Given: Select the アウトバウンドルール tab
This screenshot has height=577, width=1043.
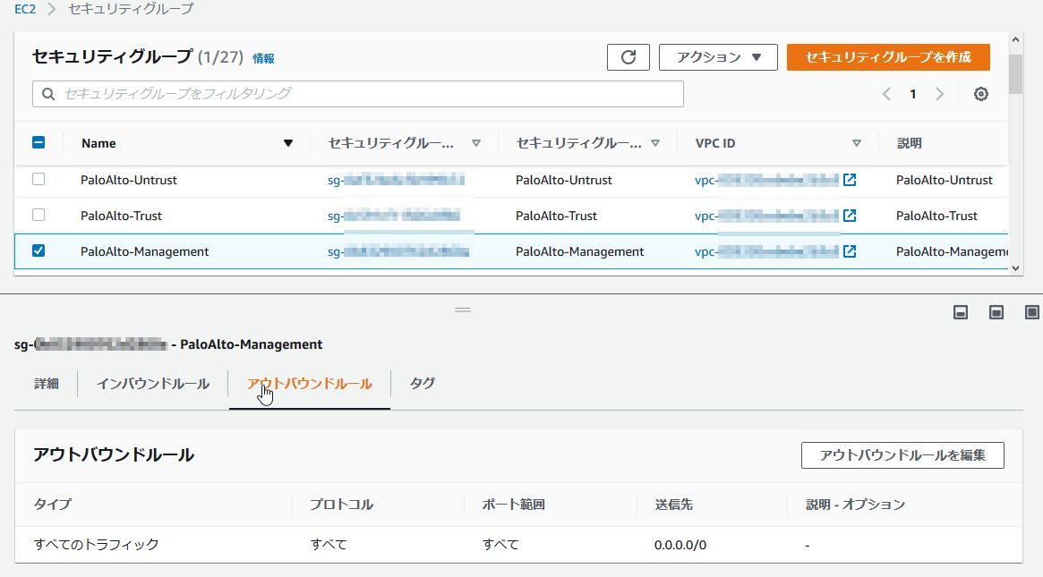Looking at the screenshot, I should (309, 384).
